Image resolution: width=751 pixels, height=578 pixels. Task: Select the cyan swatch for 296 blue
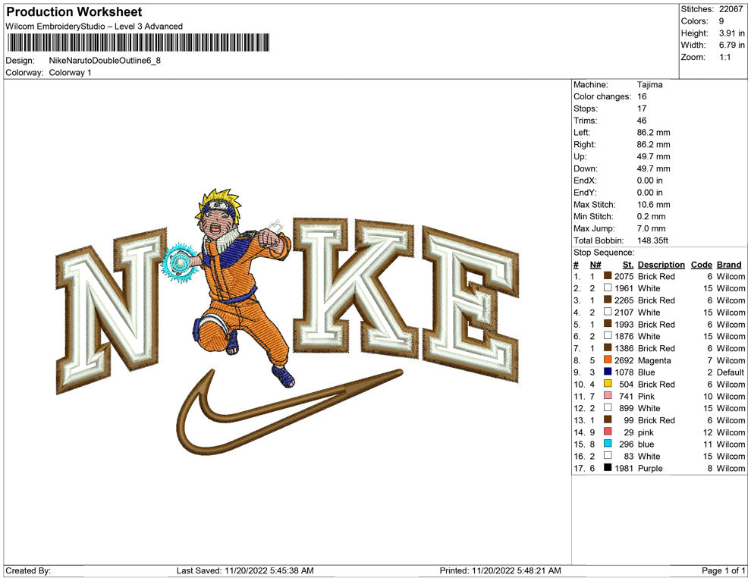[x=608, y=444]
